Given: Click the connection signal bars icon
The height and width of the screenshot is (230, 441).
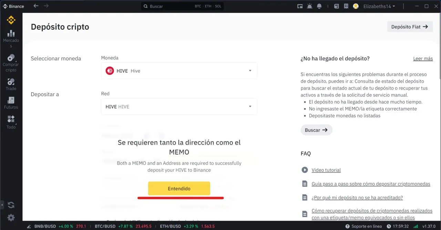Looking at the screenshot, I should [416, 226].
